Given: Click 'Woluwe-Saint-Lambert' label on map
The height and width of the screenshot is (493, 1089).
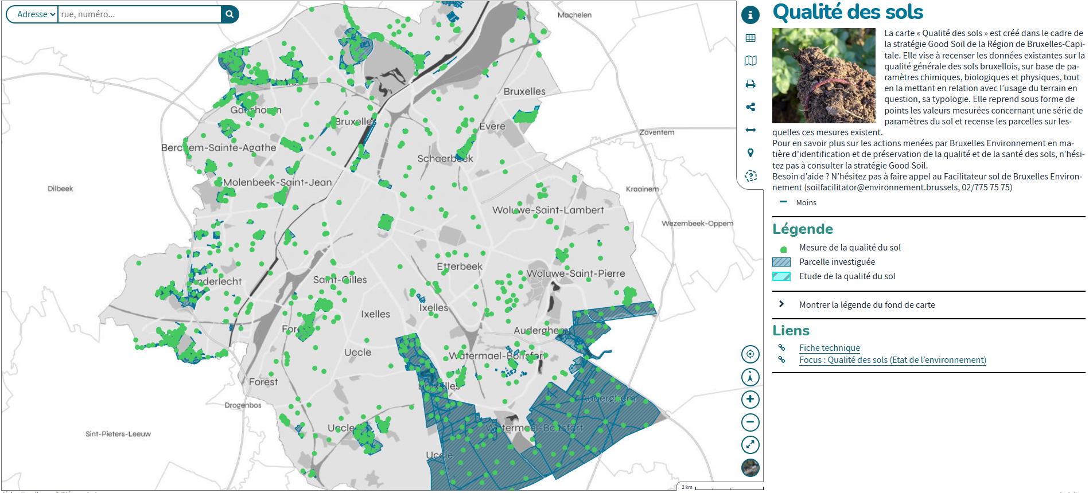Looking at the screenshot, I should pos(548,210).
